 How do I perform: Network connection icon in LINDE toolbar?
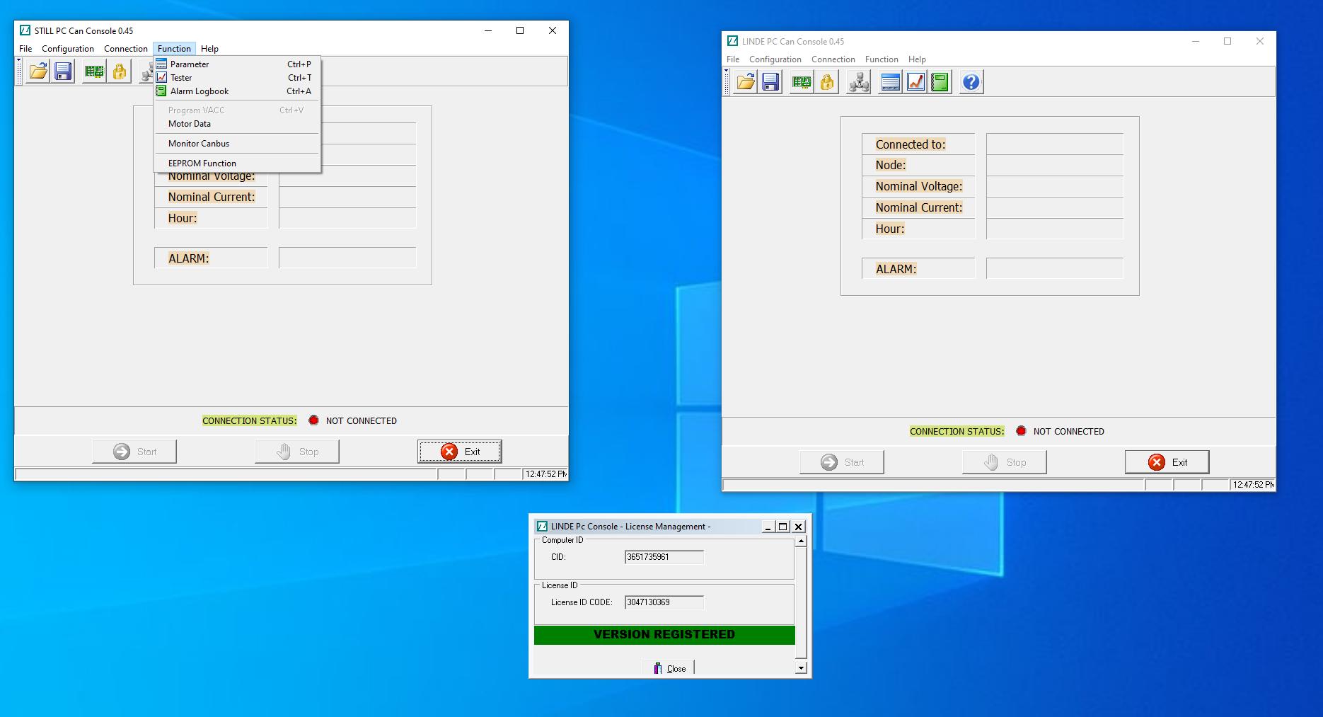click(859, 82)
